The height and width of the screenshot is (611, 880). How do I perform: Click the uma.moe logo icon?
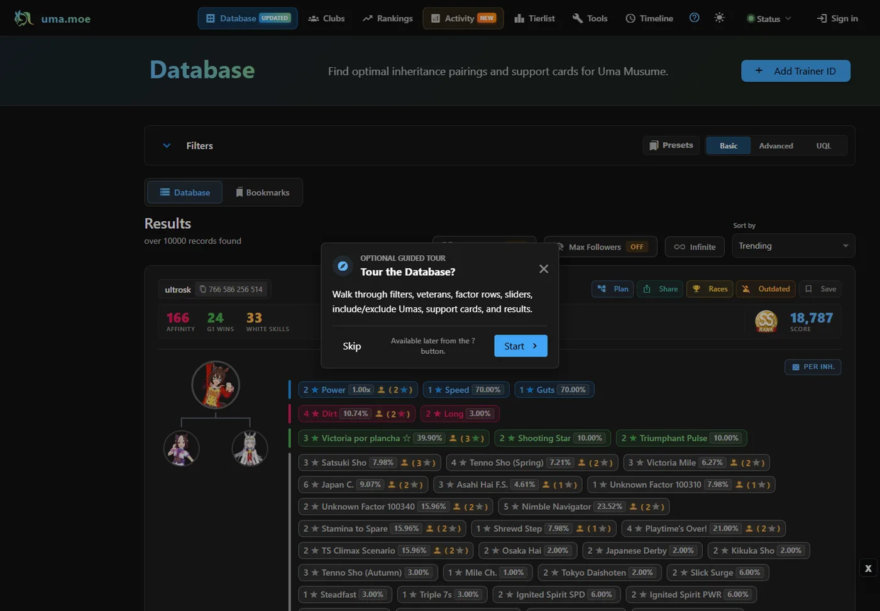coord(23,18)
